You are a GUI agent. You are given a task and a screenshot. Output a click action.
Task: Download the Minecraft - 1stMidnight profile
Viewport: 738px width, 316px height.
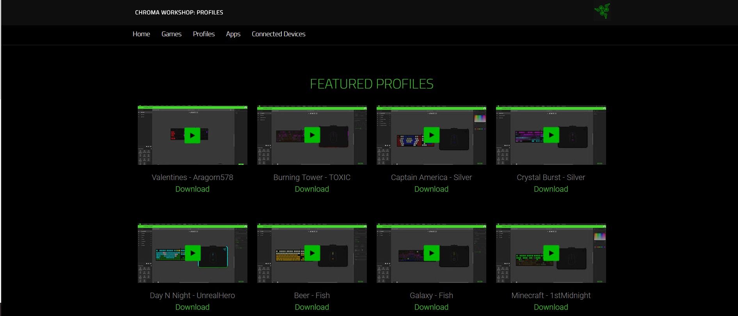551,307
